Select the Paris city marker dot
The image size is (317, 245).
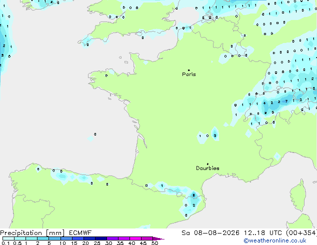[189, 70]
